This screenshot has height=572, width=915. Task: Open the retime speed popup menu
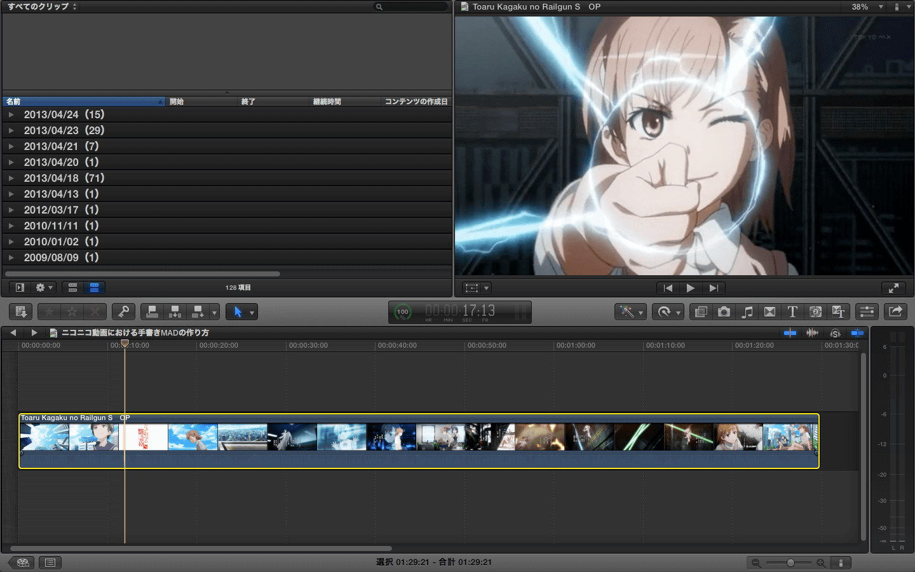point(668,312)
